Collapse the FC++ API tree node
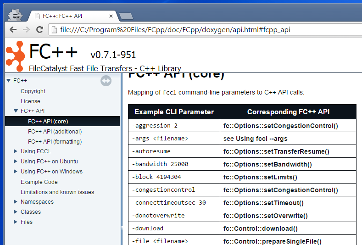This screenshot has width=362, height=245. tap(16, 111)
